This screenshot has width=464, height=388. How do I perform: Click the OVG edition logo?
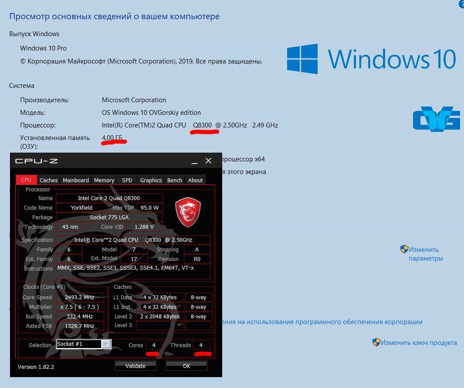[436, 118]
